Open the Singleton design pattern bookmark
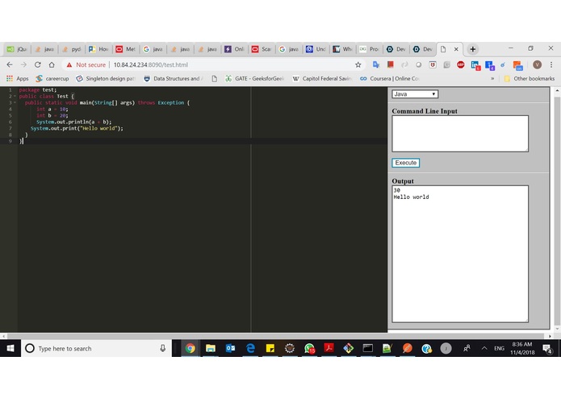Screen dimensions: 561x398 click(106, 78)
